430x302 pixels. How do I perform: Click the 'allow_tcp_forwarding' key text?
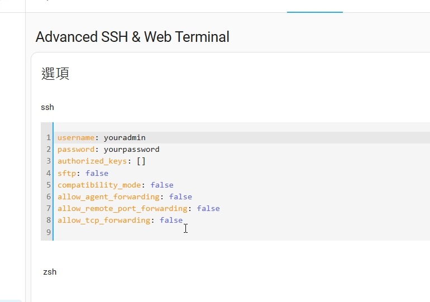point(103,220)
